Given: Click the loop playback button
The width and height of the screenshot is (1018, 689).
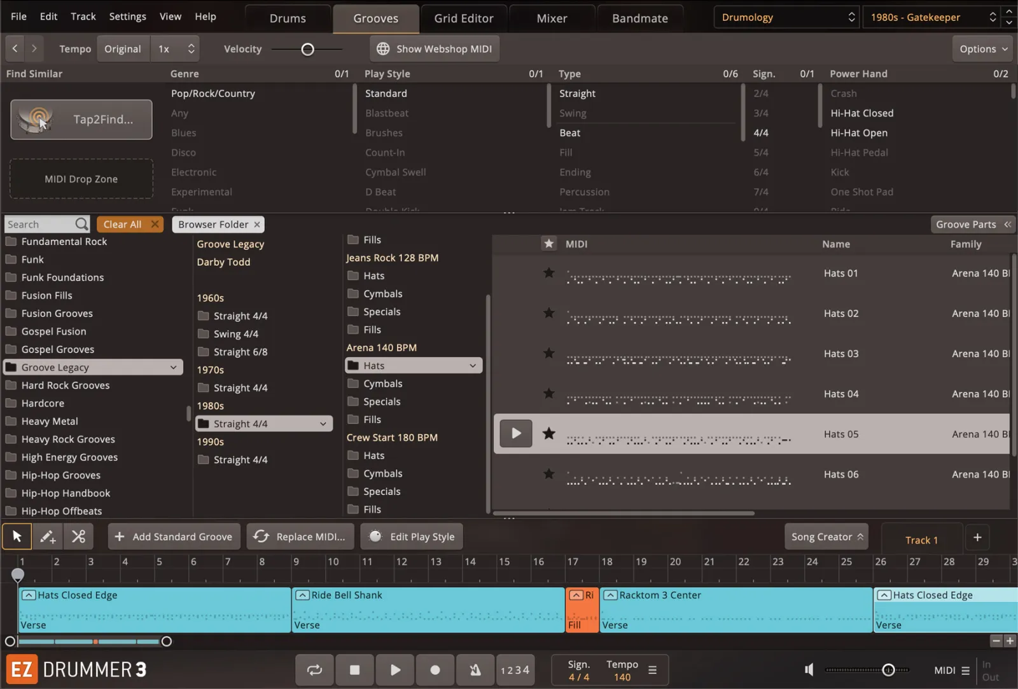Looking at the screenshot, I should coord(314,670).
